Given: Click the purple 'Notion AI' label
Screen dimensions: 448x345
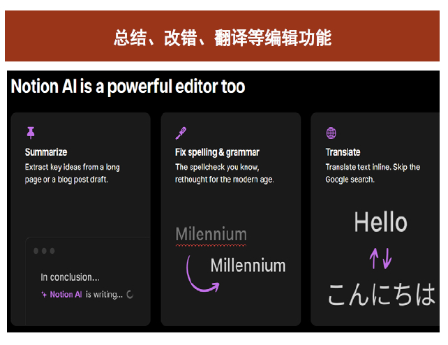Looking at the screenshot, I should 66,295.
